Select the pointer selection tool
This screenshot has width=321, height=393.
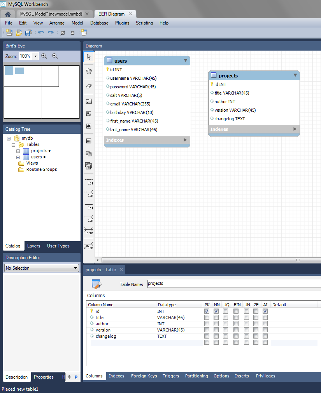coord(89,57)
